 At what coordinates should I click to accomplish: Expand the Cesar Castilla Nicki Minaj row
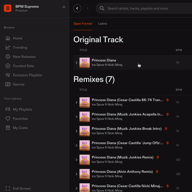pos(76,188)
